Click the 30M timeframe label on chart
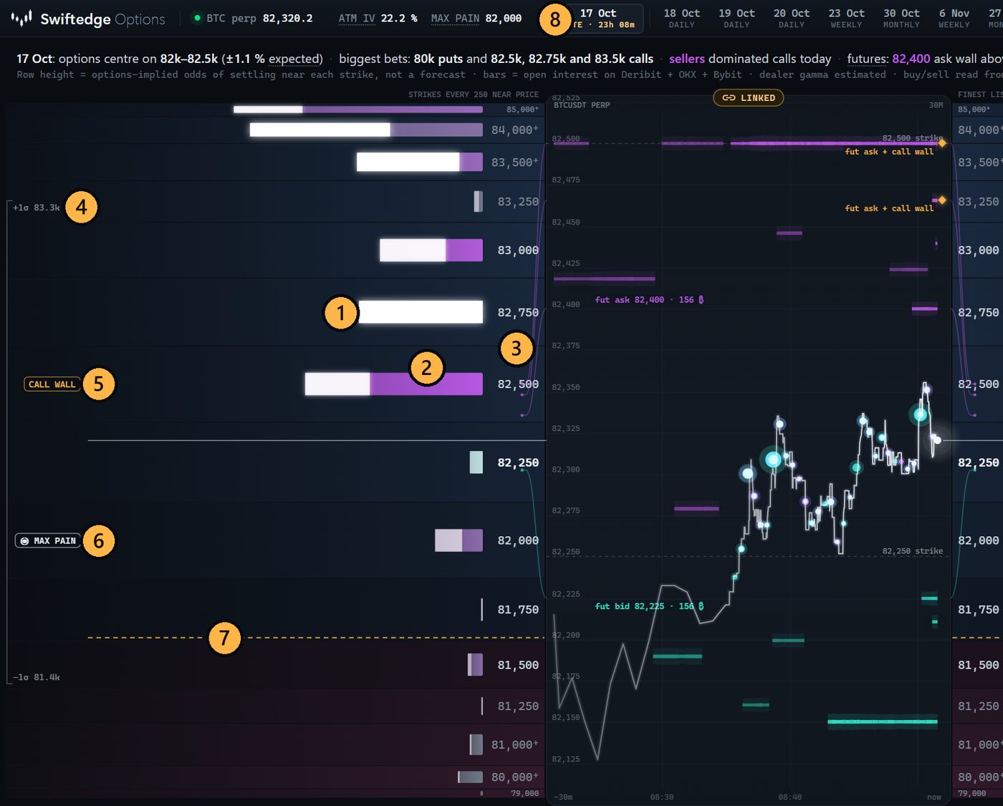Image resolution: width=1003 pixels, height=806 pixels. point(936,105)
